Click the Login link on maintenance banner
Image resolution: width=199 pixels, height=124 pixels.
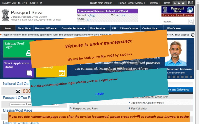[x=100, y=94]
